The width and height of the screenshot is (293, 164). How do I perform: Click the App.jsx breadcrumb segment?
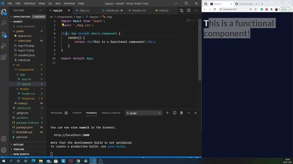(x=94, y=17)
